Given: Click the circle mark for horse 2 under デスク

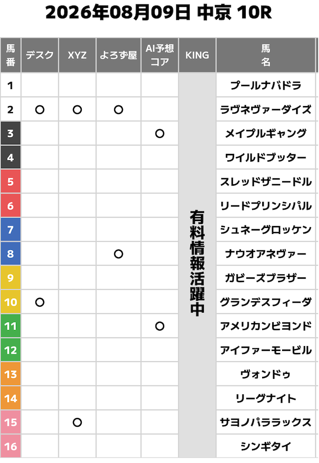Looking at the screenshot, I should coord(39,110).
